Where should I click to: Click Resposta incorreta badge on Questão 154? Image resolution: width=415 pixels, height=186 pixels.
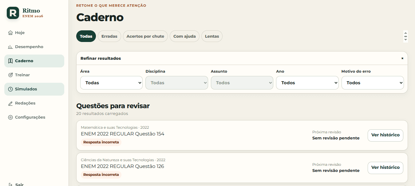tap(101, 142)
